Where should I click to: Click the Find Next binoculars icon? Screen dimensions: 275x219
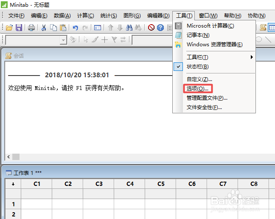(138, 28)
